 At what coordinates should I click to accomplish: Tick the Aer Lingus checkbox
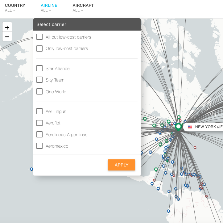point(39,111)
